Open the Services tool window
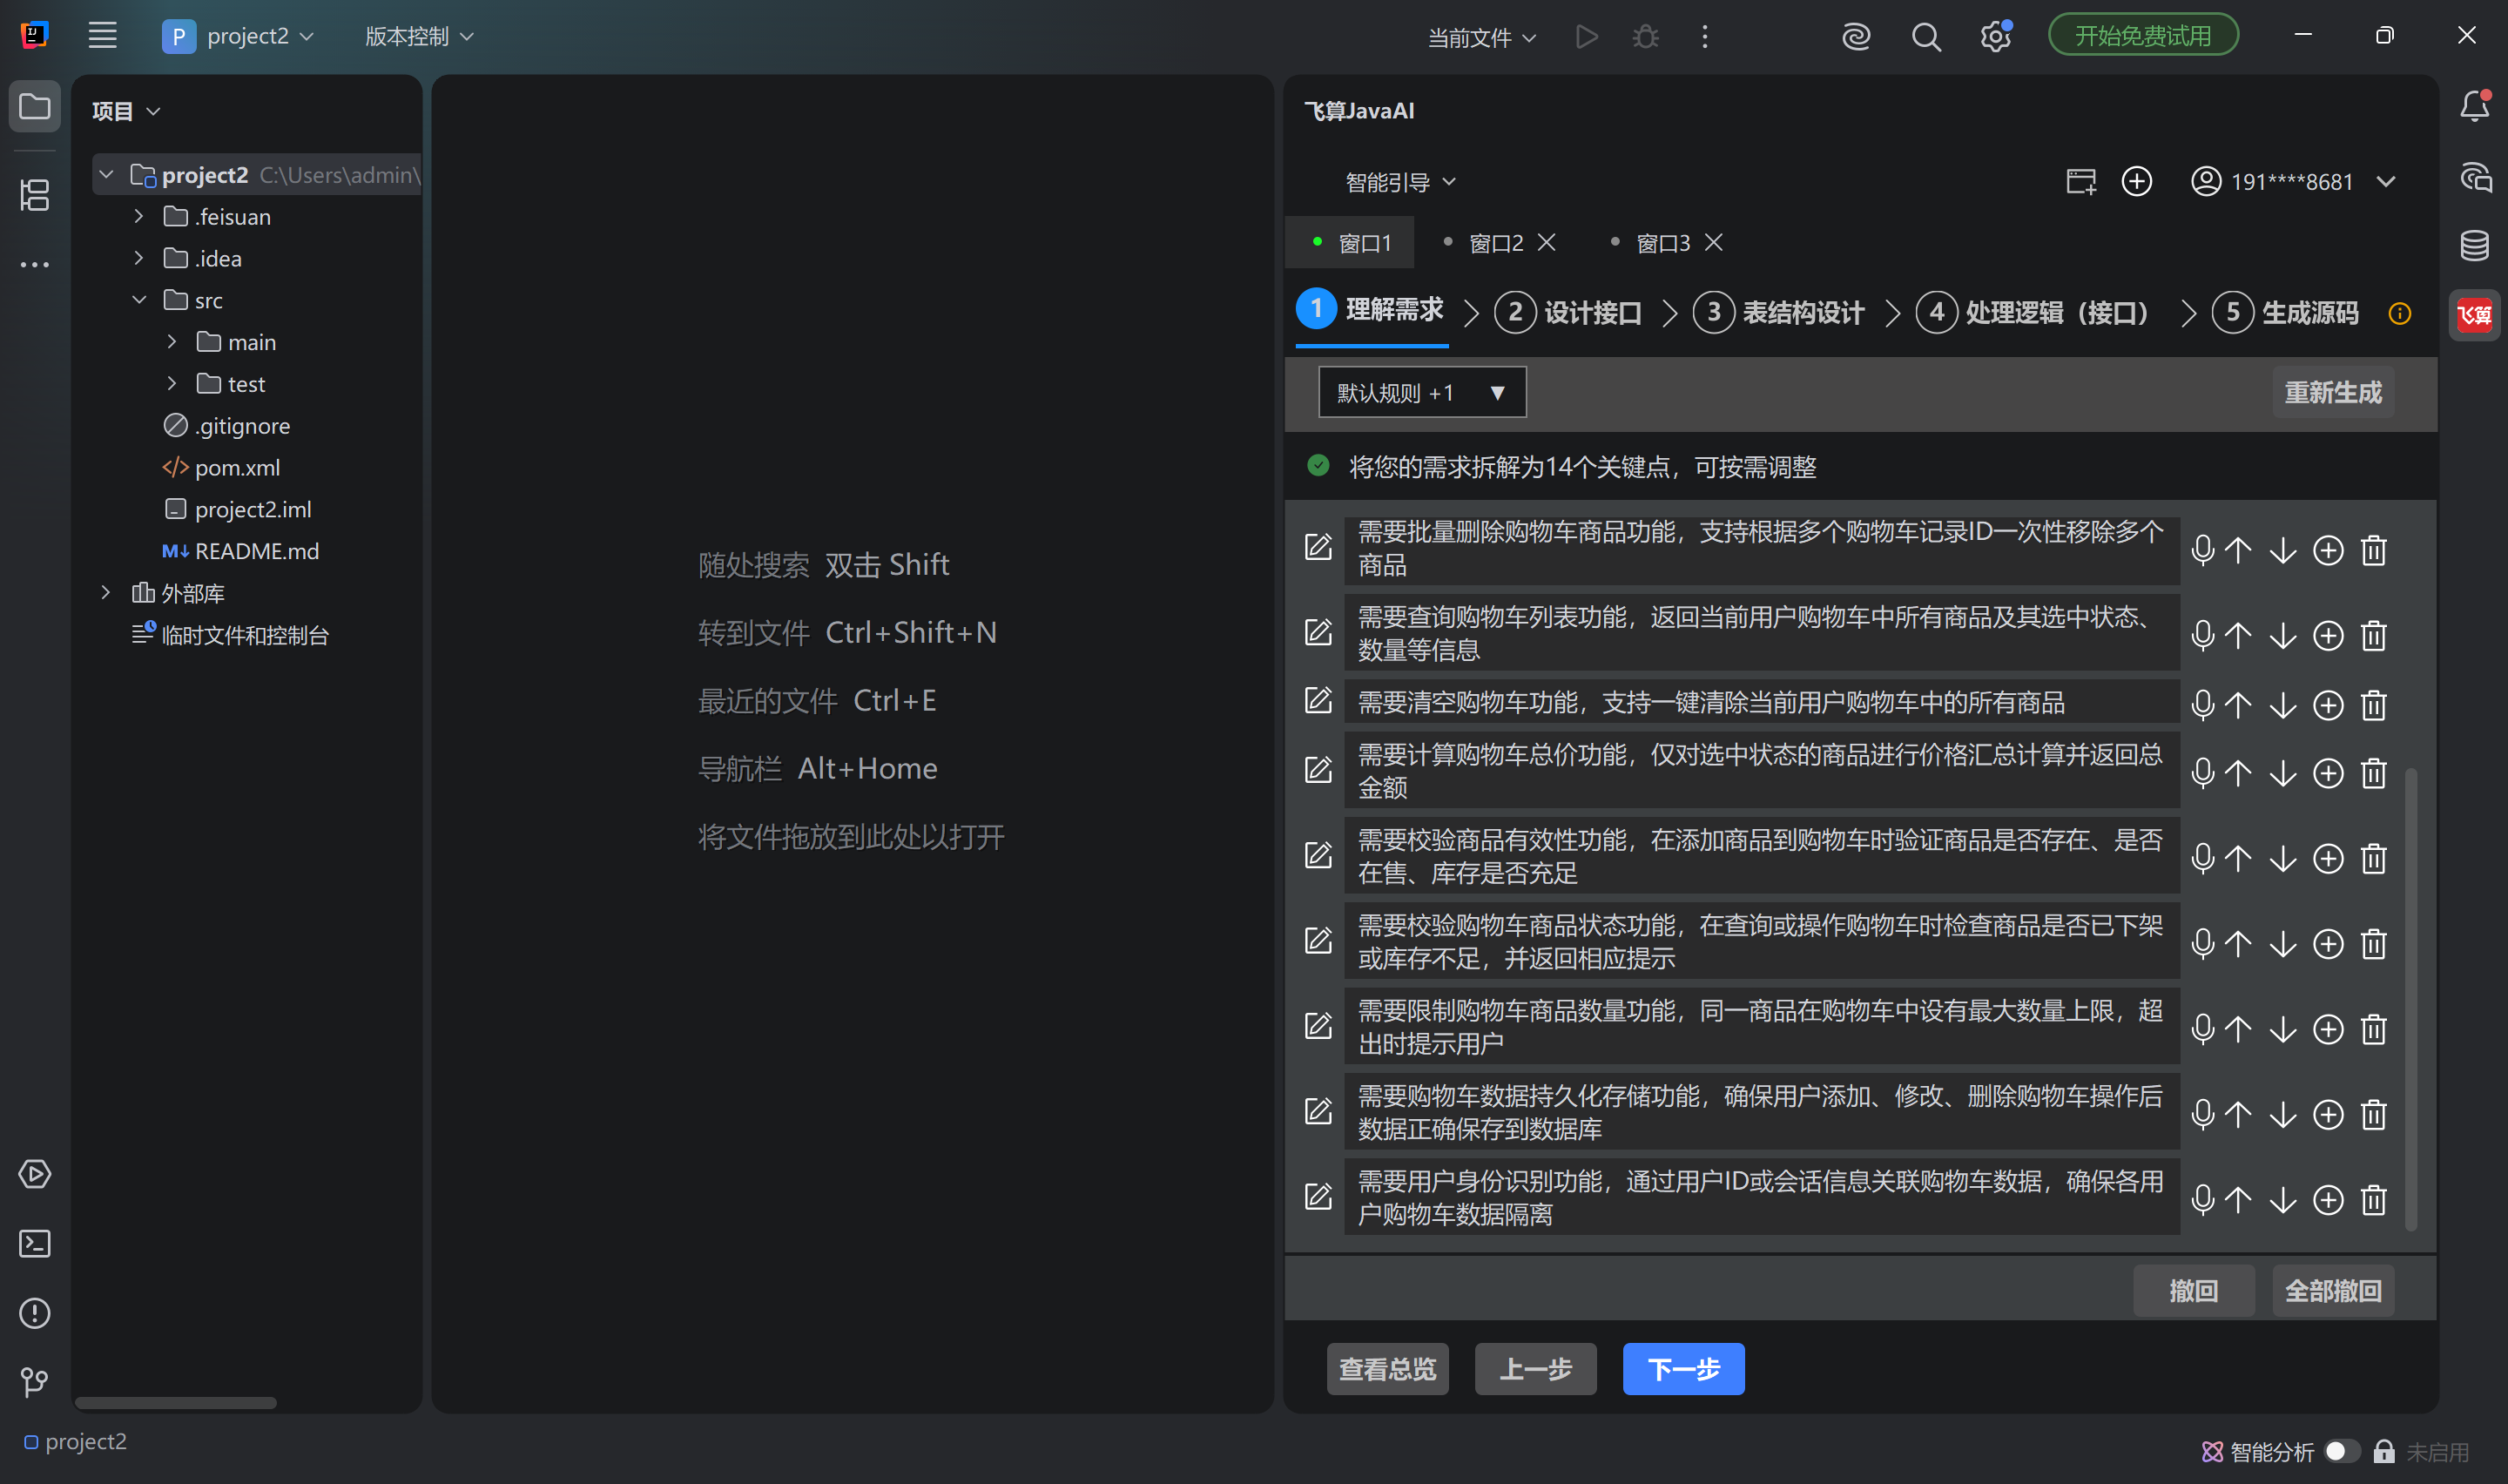The height and width of the screenshot is (1484, 2508). [x=35, y=1174]
